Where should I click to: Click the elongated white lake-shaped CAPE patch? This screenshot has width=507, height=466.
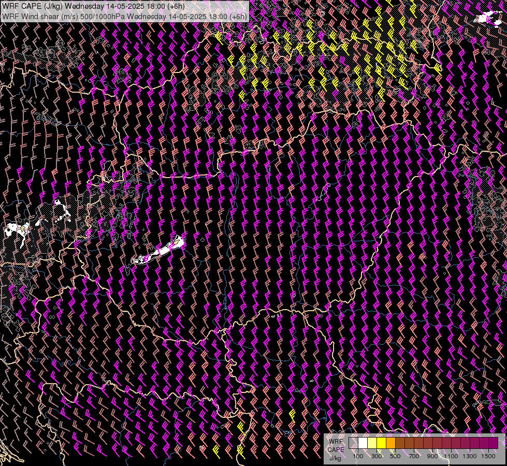pyautogui.click(x=157, y=251)
